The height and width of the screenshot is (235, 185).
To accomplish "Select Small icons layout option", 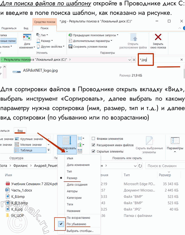I will pyautogui.click(x=28, y=145).
